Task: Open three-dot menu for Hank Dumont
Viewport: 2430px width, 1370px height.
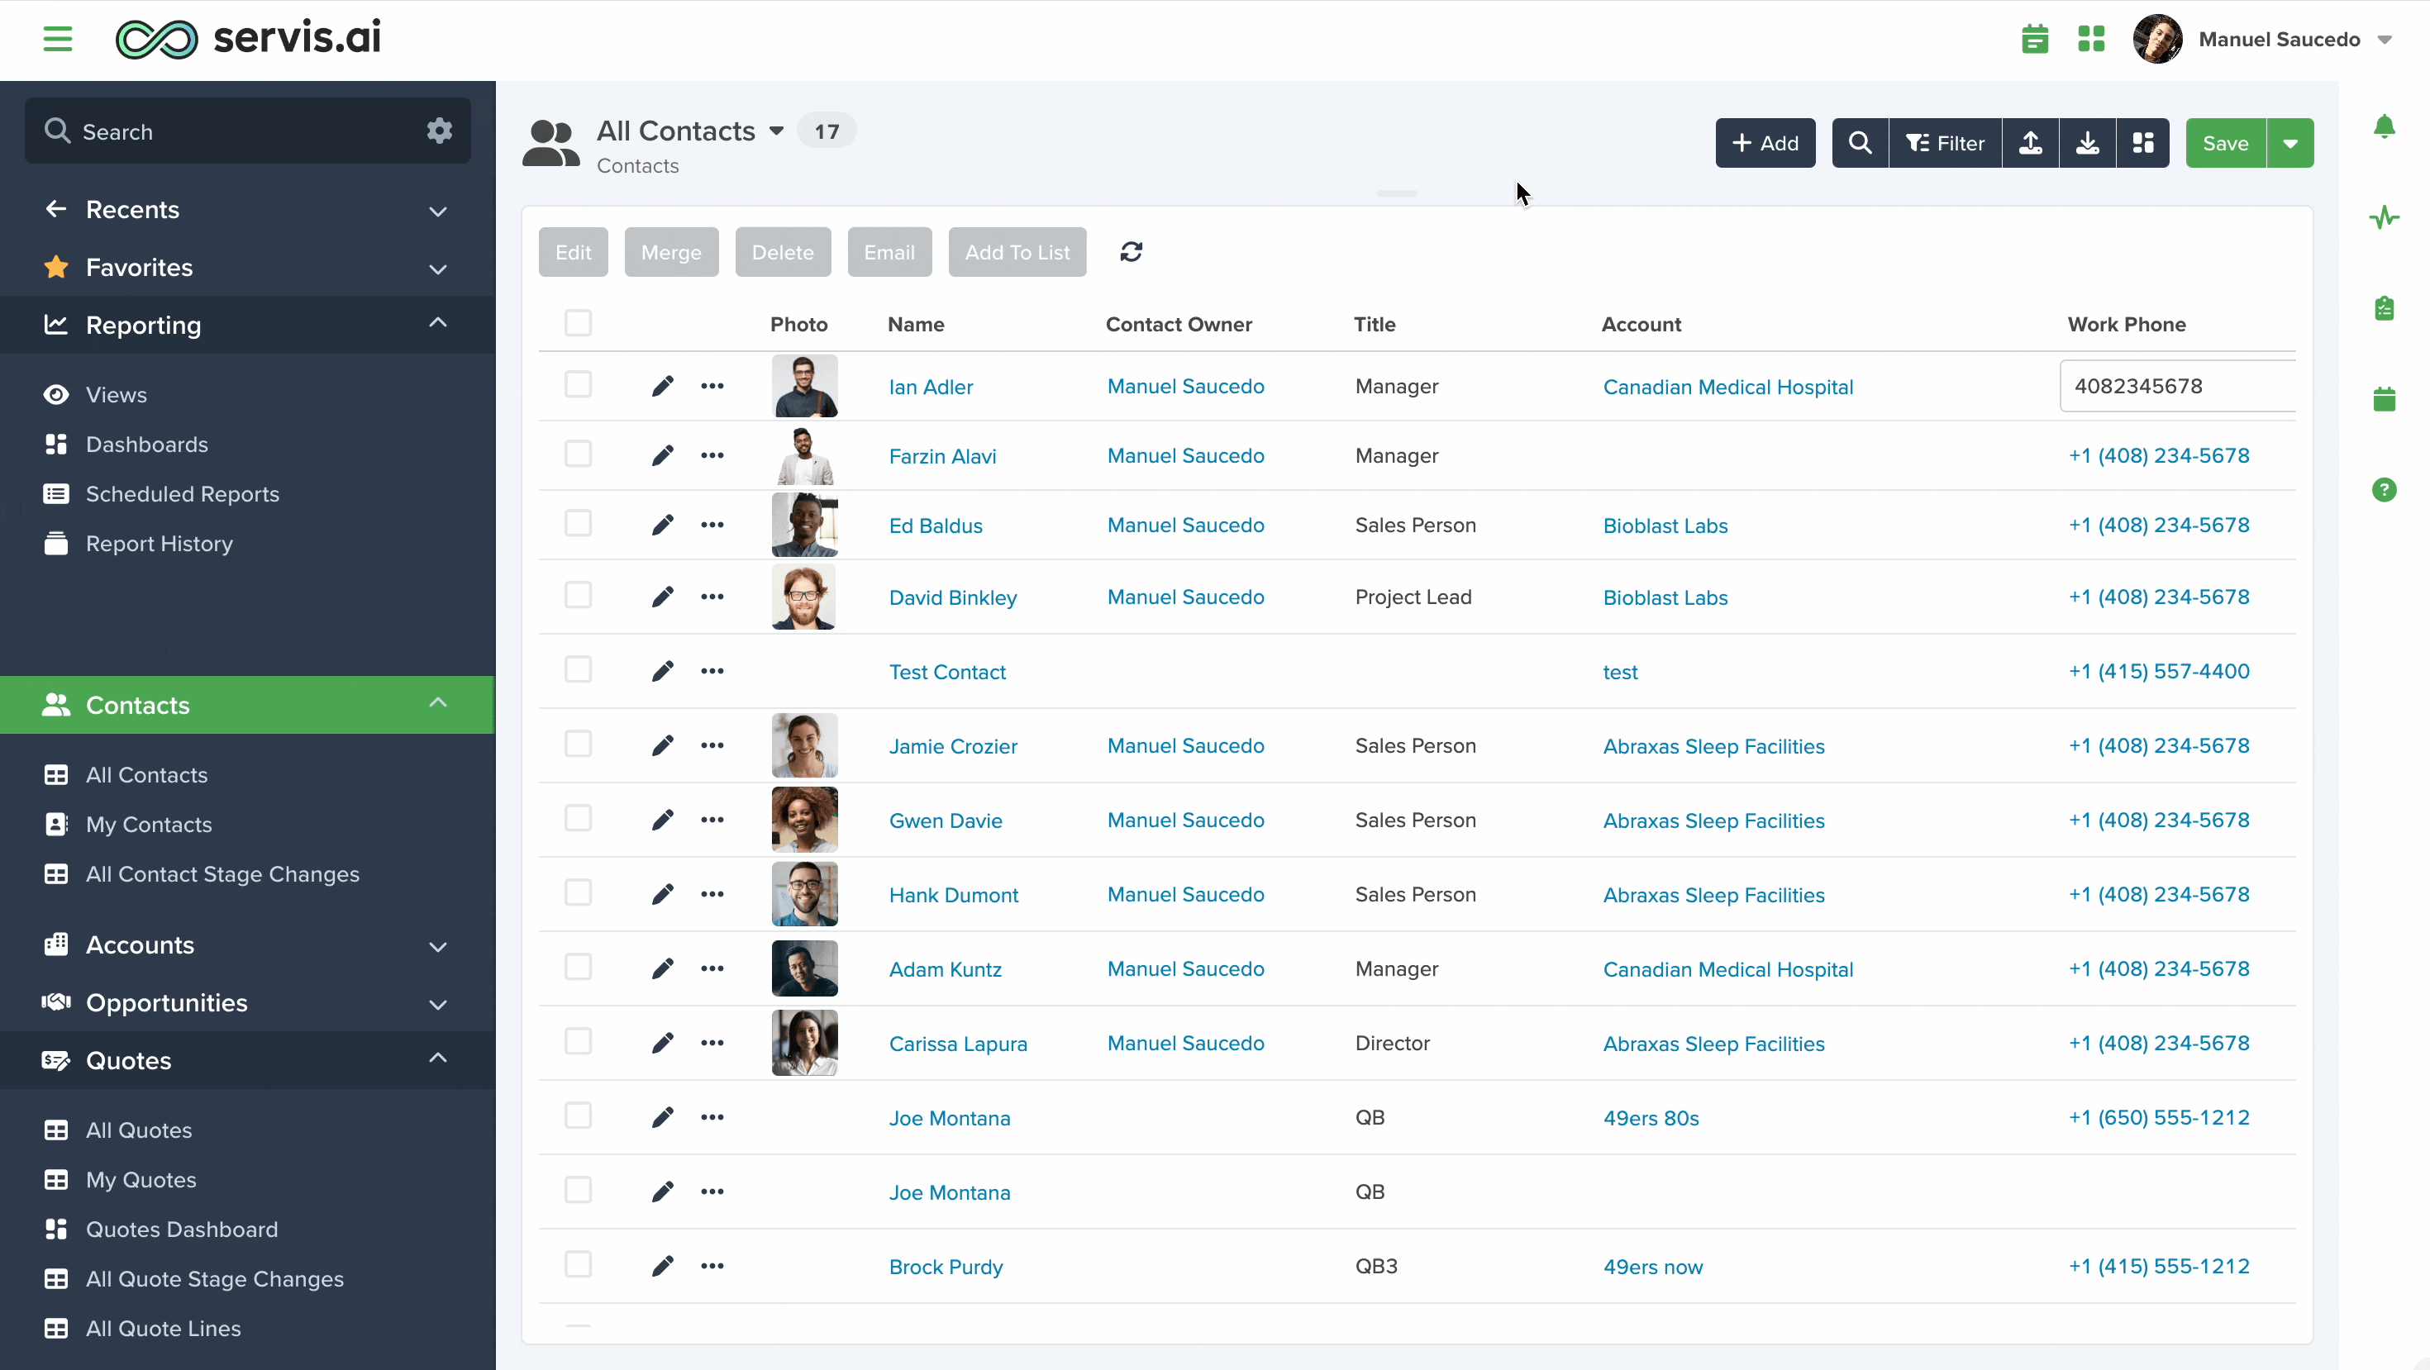Action: 712,895
